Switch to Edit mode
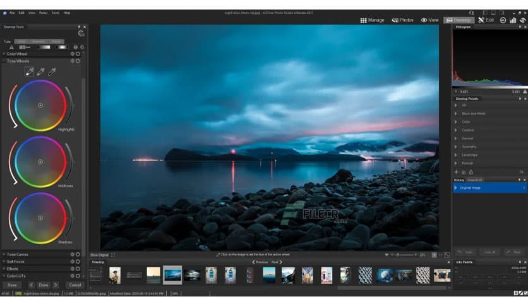Screen dimensions: 528x306 click(x=486, y=20)
